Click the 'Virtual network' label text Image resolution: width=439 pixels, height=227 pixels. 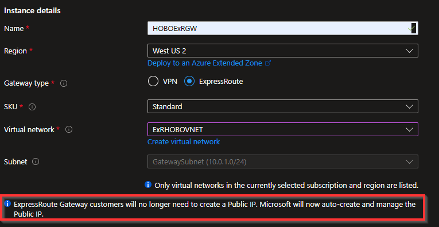[29, 129]
